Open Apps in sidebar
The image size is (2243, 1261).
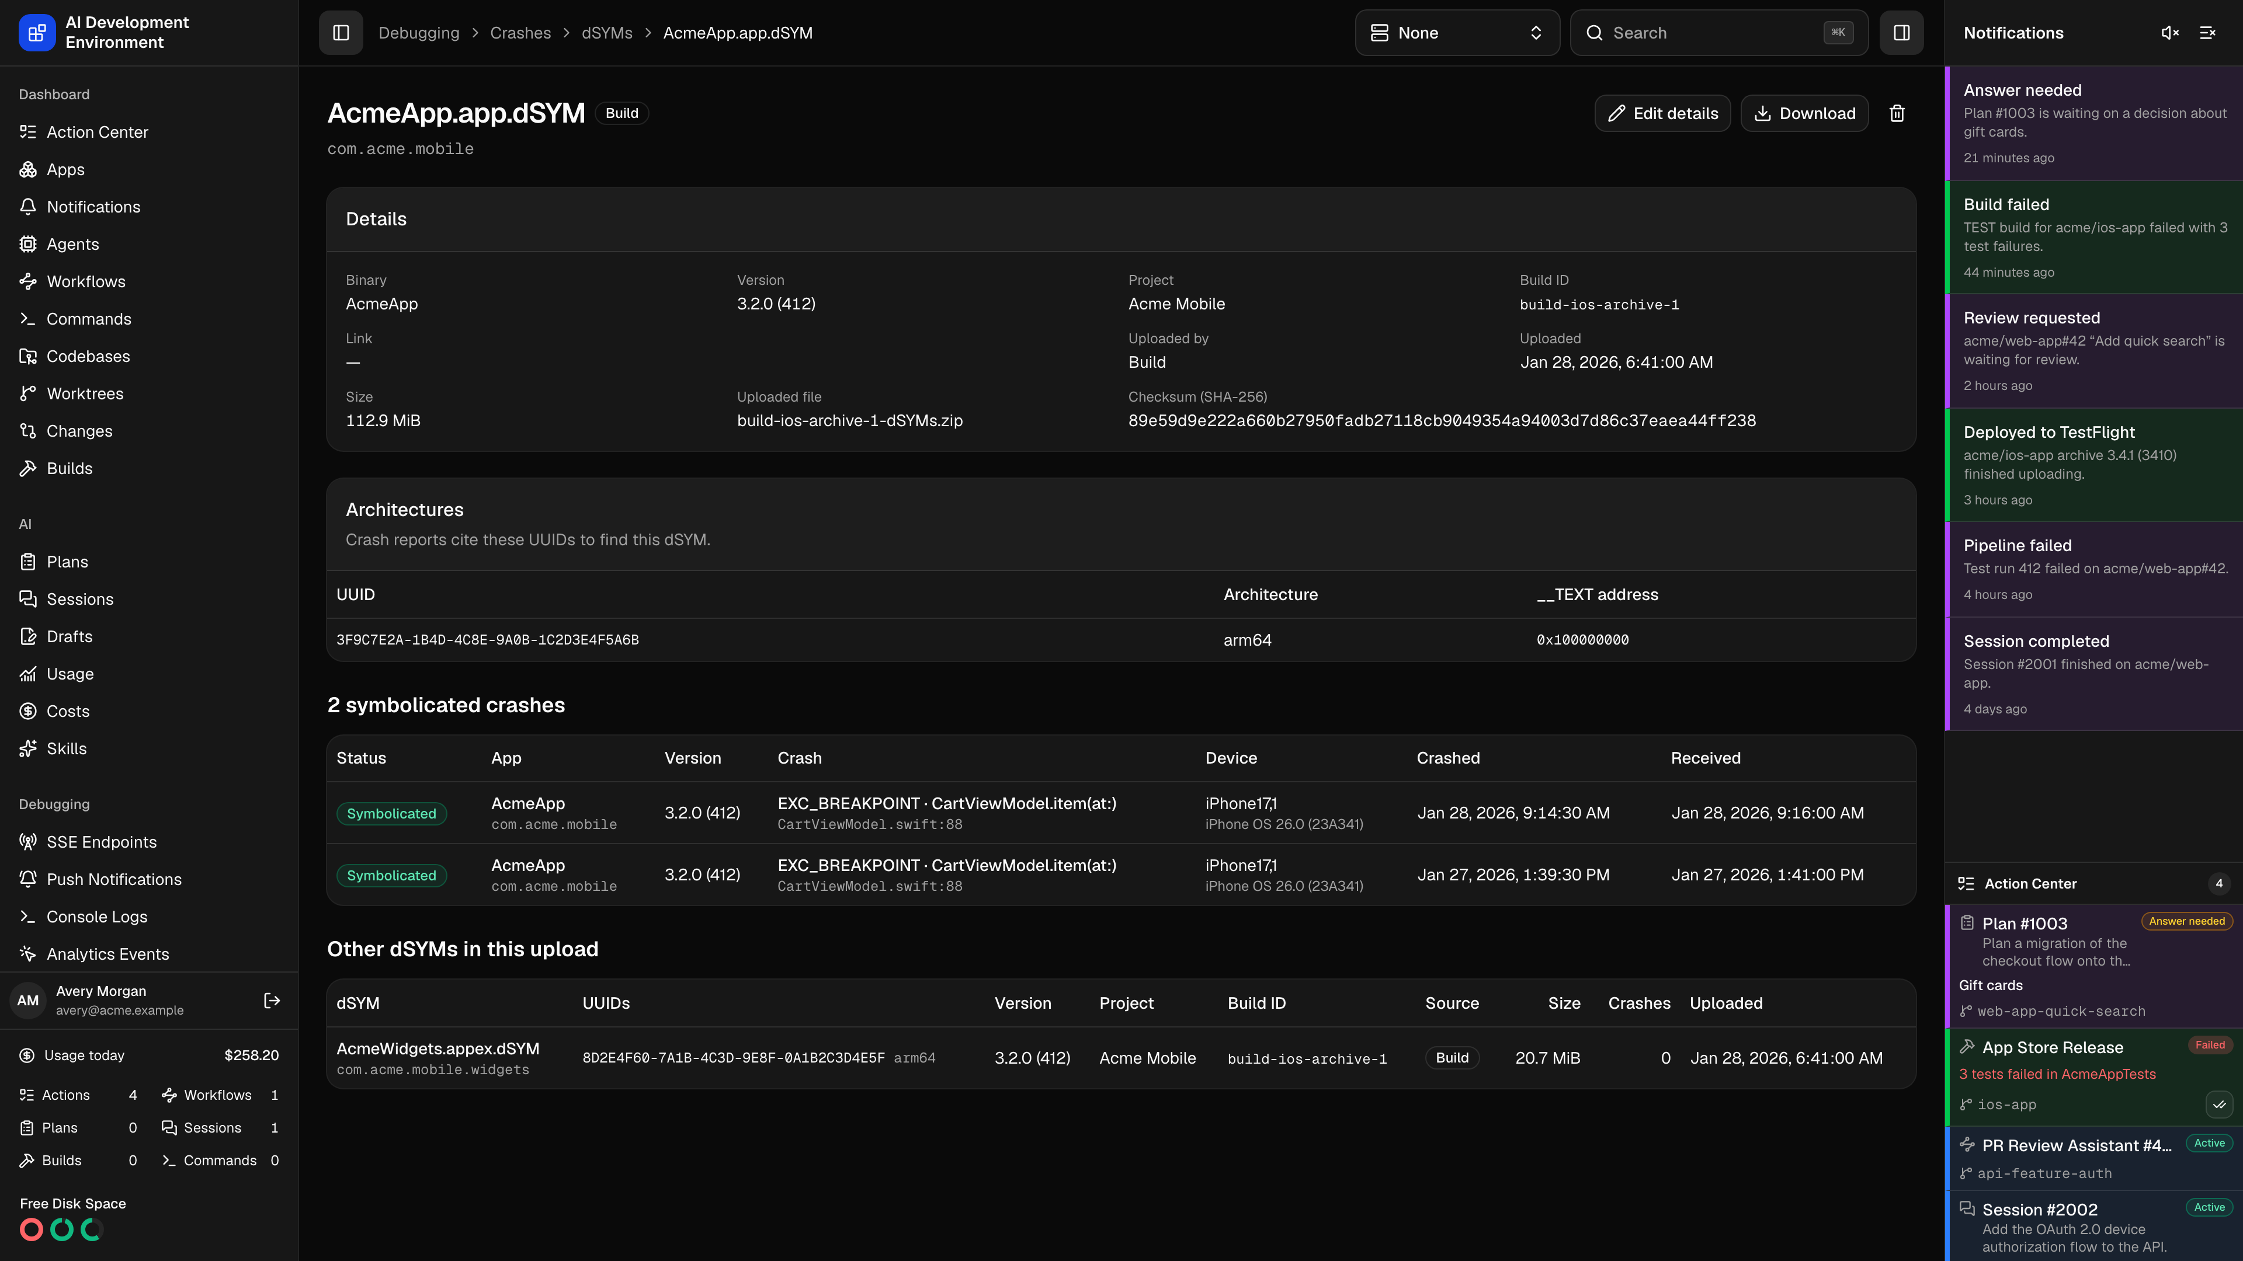149,170
